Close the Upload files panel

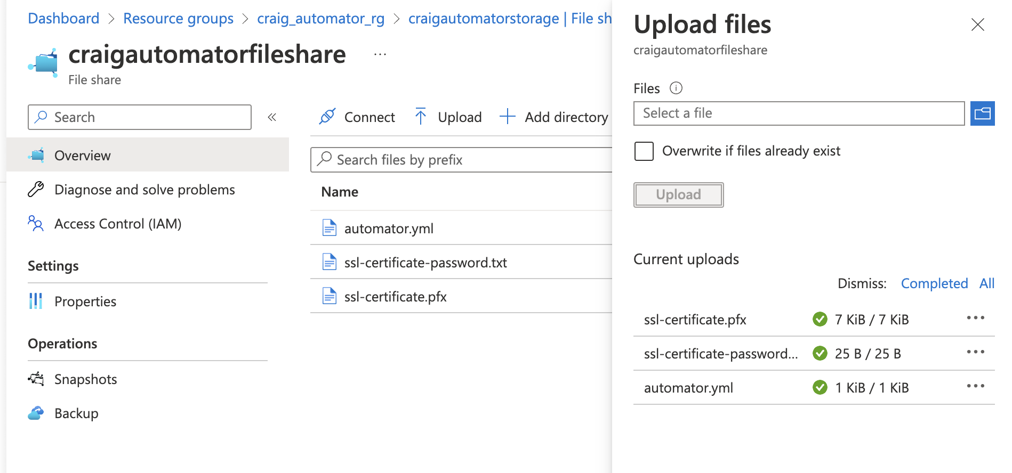point(977,25)
